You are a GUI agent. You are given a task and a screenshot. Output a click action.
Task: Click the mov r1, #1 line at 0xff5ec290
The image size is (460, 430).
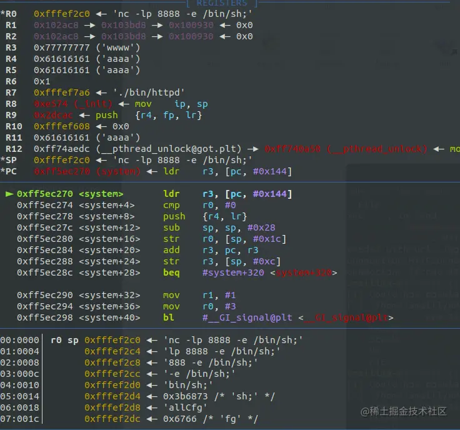[126, 295]
